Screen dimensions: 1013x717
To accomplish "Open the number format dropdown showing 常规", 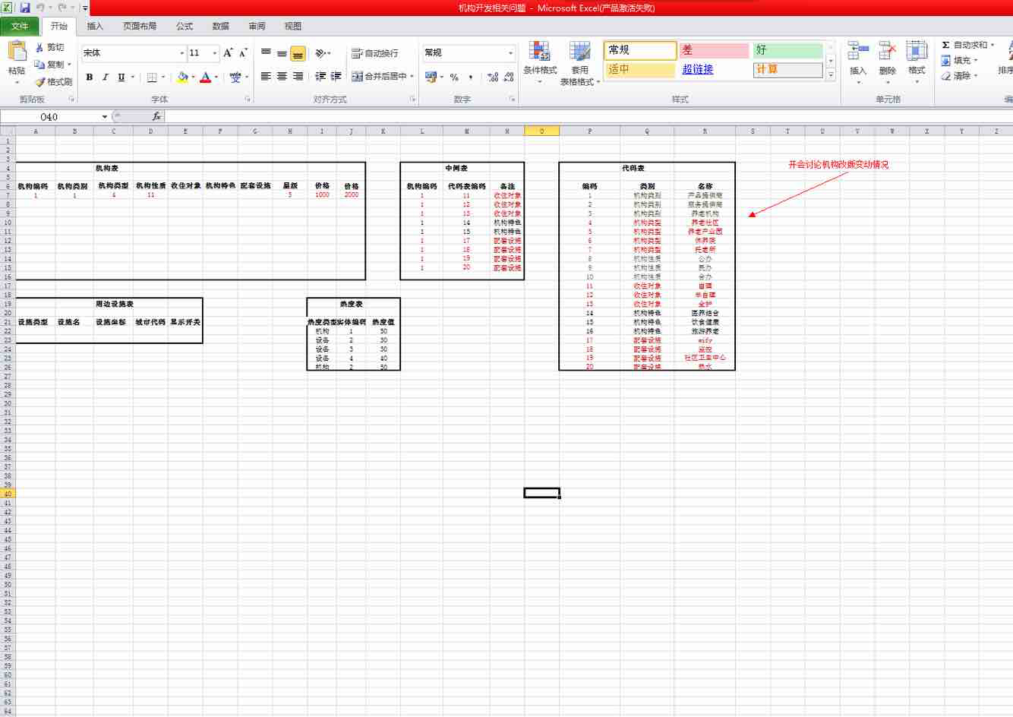I will point(510,53).
